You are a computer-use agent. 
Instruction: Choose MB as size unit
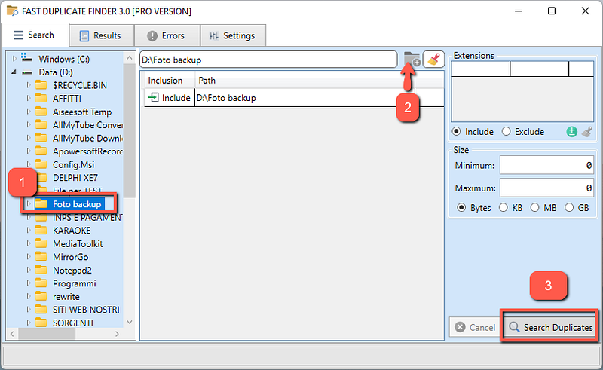click(534, 208)
